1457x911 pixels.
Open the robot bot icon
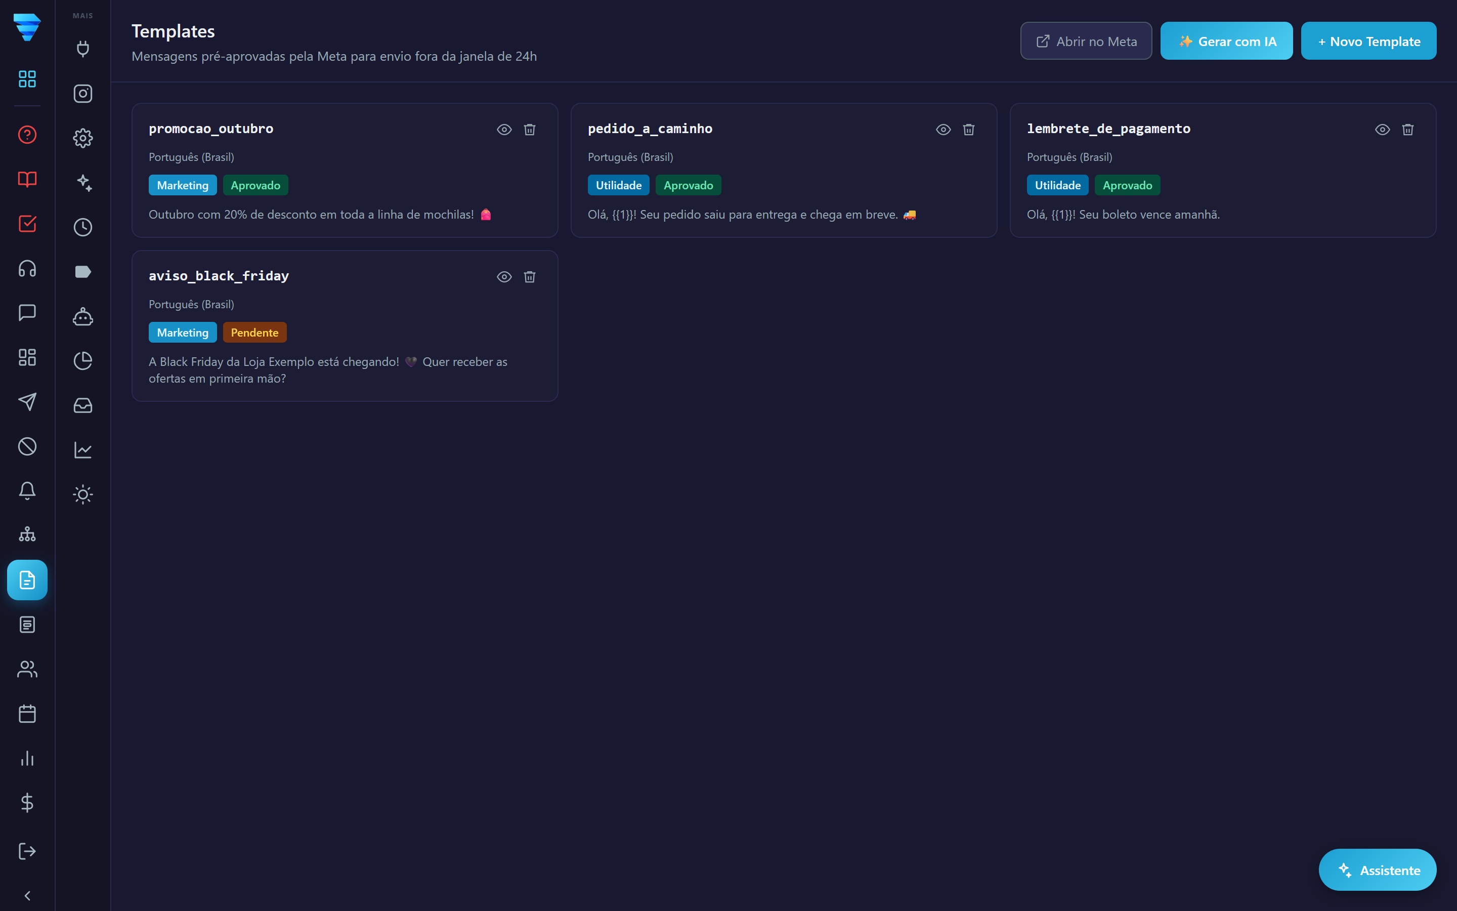click(83, 316)
